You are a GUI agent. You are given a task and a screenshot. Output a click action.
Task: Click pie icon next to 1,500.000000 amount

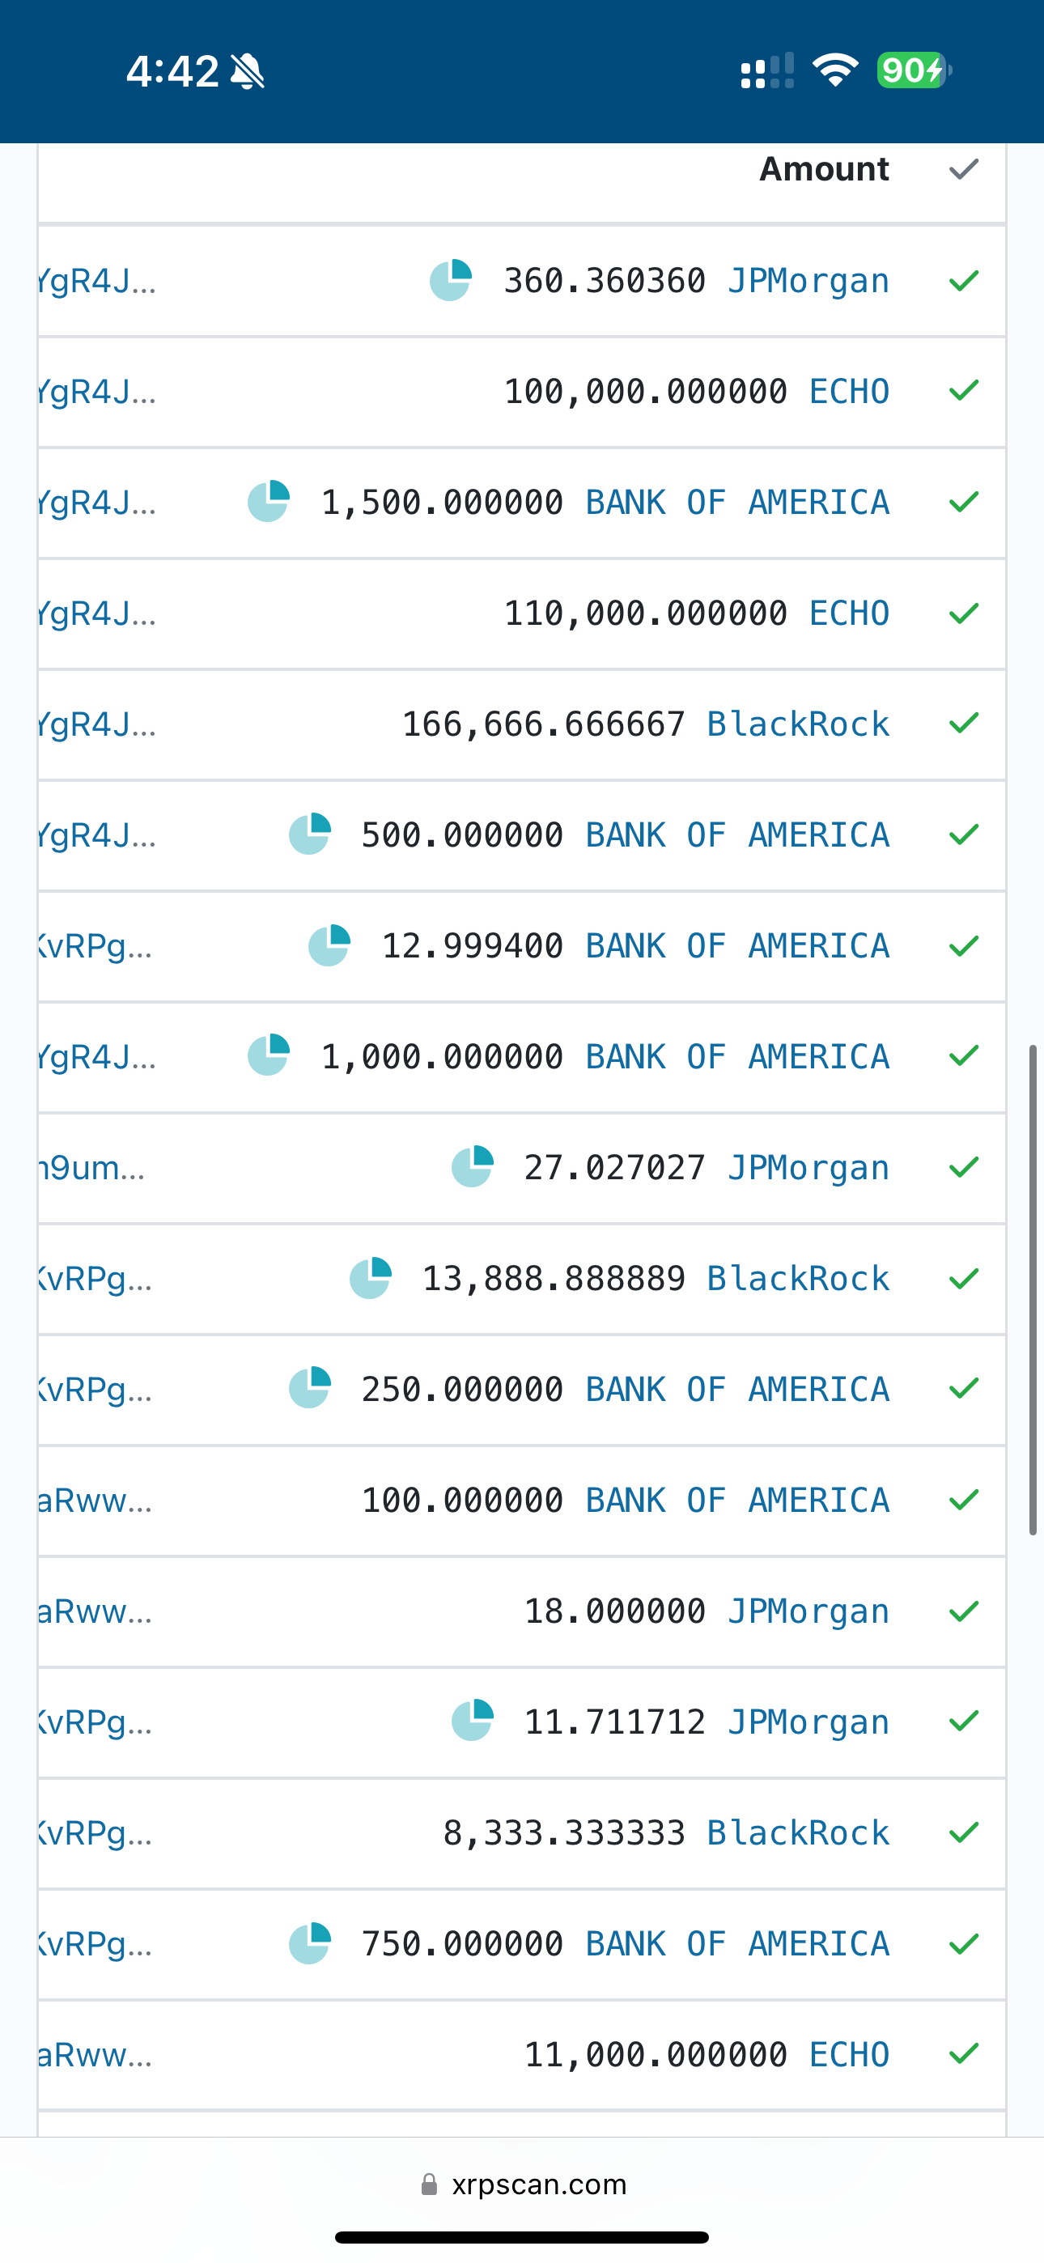point(268,502)
